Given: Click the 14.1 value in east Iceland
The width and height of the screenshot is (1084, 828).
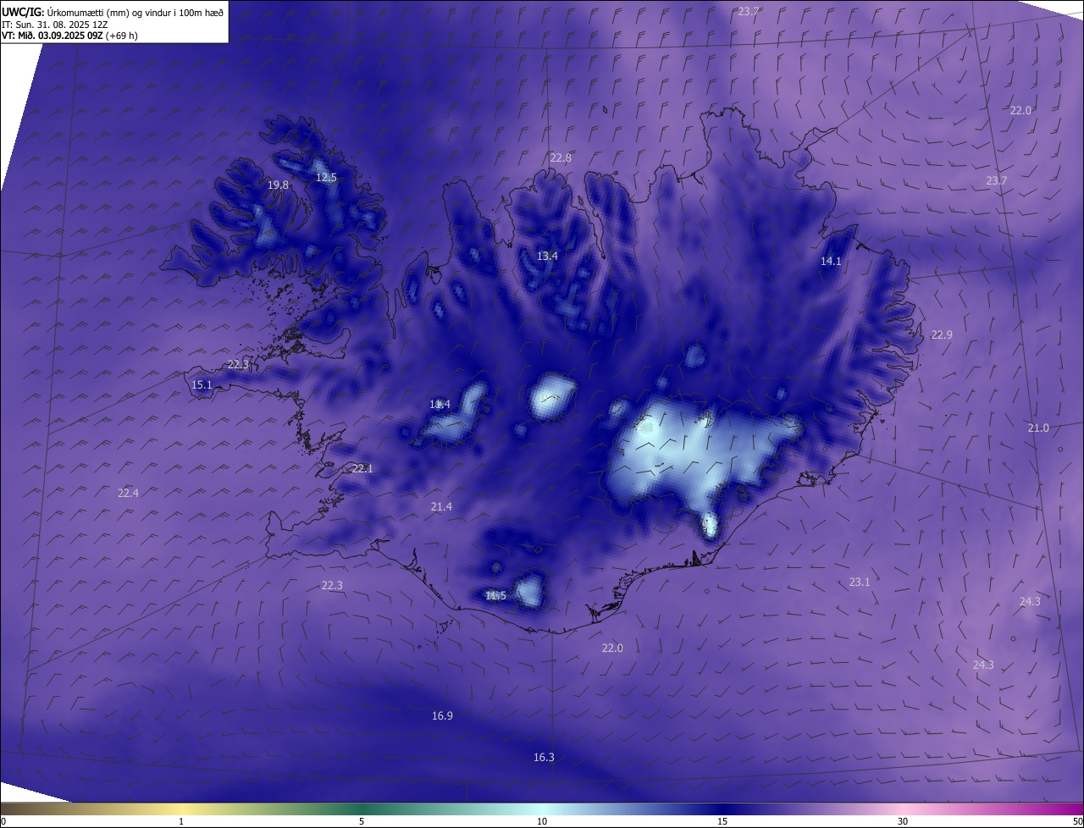Looking at the screenshot, I should point(831,262).
